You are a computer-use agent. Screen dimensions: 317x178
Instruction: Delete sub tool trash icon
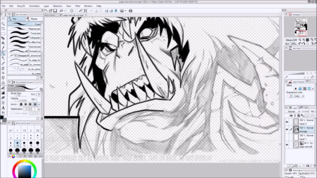(42, 78)
